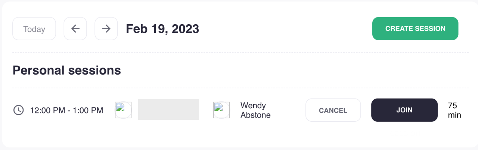Click Wendy Abstone's avatar image
The image size is (478, 150).
221,110
